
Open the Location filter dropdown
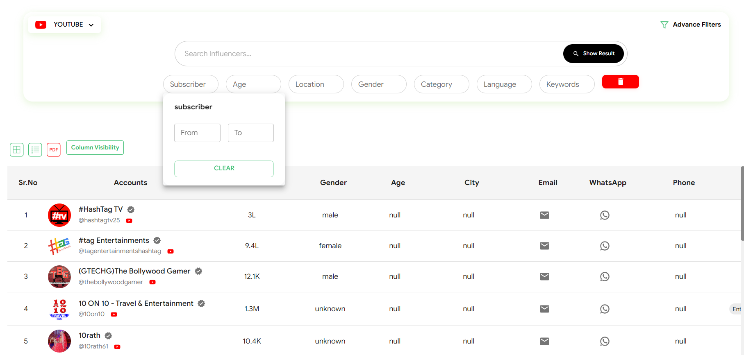(316, 84)
